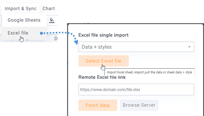Click the Remote Excel file link label

click(x=102, y=77)
